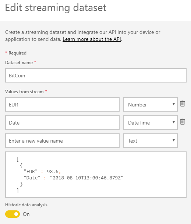The width and height of the screenshot is (191, 224).
Task: Select the Values from stream label
Action: pos(24,92)
